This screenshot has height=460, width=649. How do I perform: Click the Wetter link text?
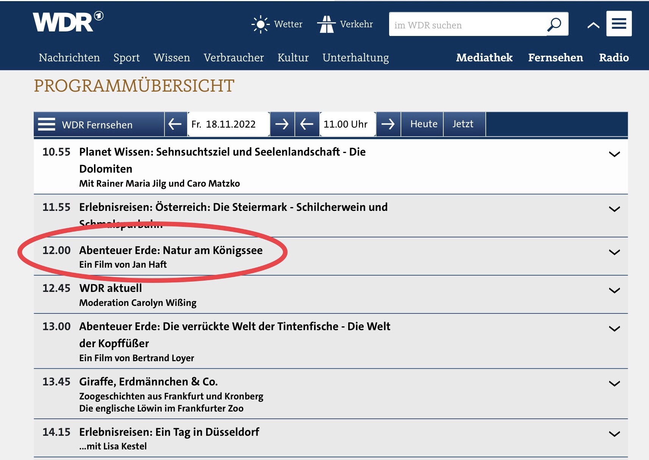[x=288, y=24]
